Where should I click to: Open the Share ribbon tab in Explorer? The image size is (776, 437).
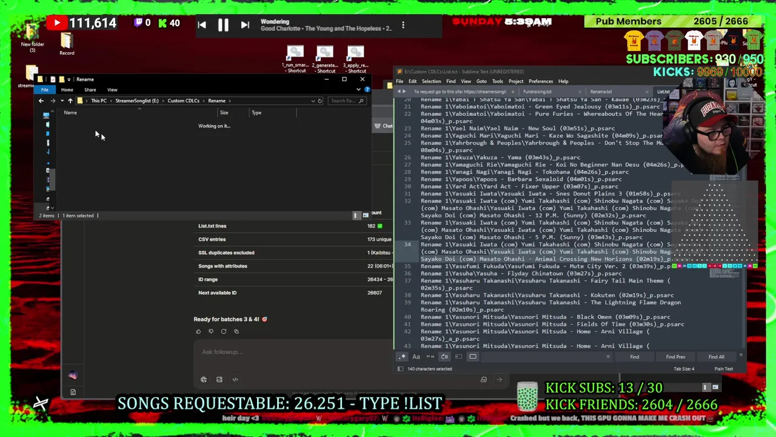(90, 90)
